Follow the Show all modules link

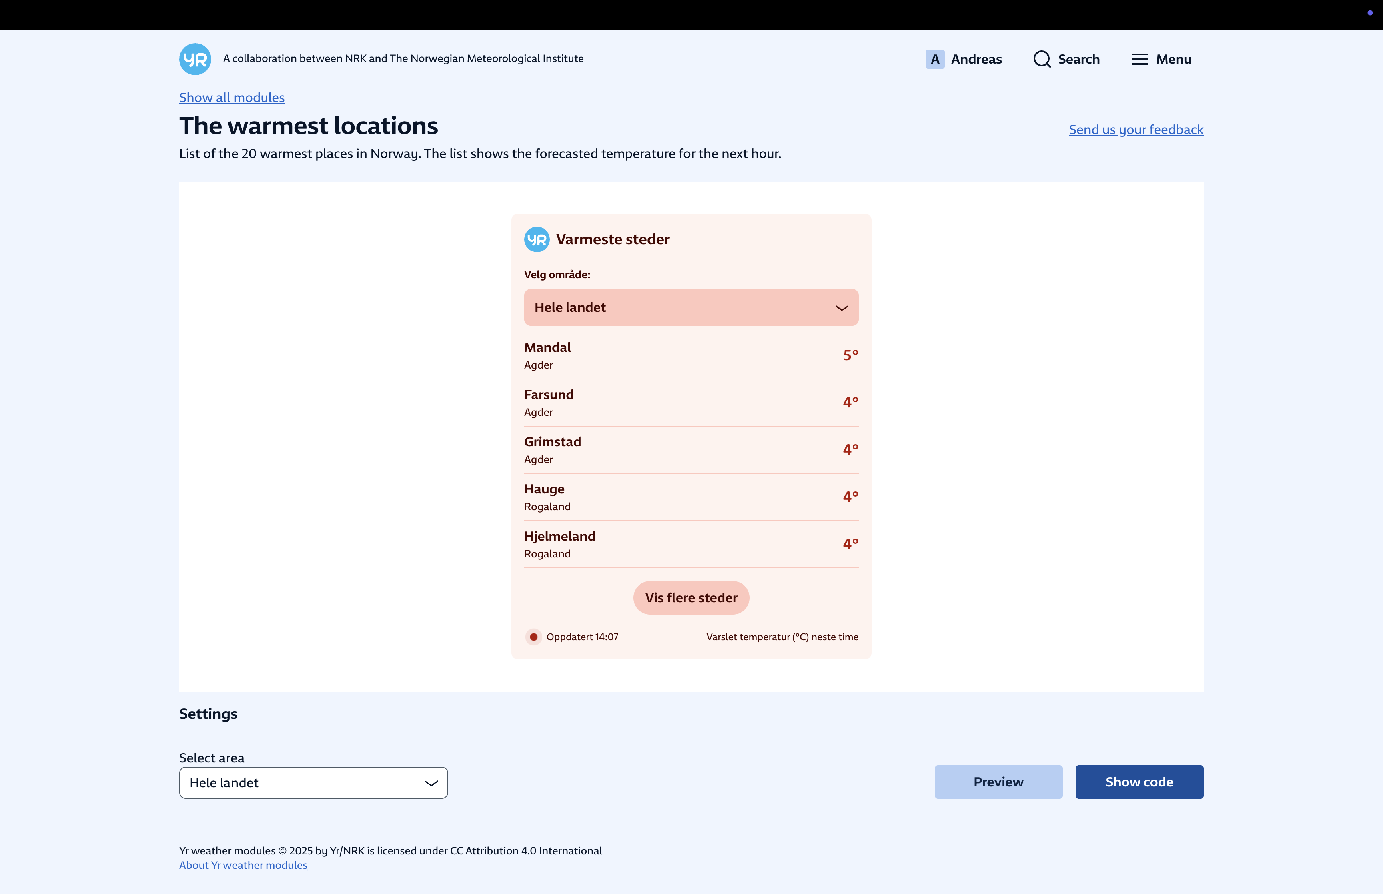232,98
